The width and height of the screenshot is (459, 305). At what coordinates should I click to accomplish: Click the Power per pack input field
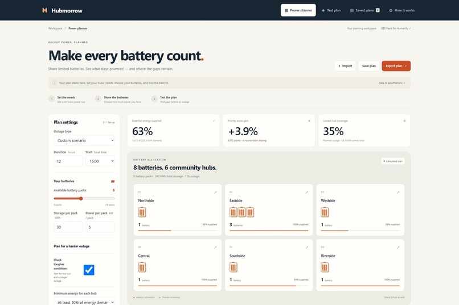coord(100,227)
